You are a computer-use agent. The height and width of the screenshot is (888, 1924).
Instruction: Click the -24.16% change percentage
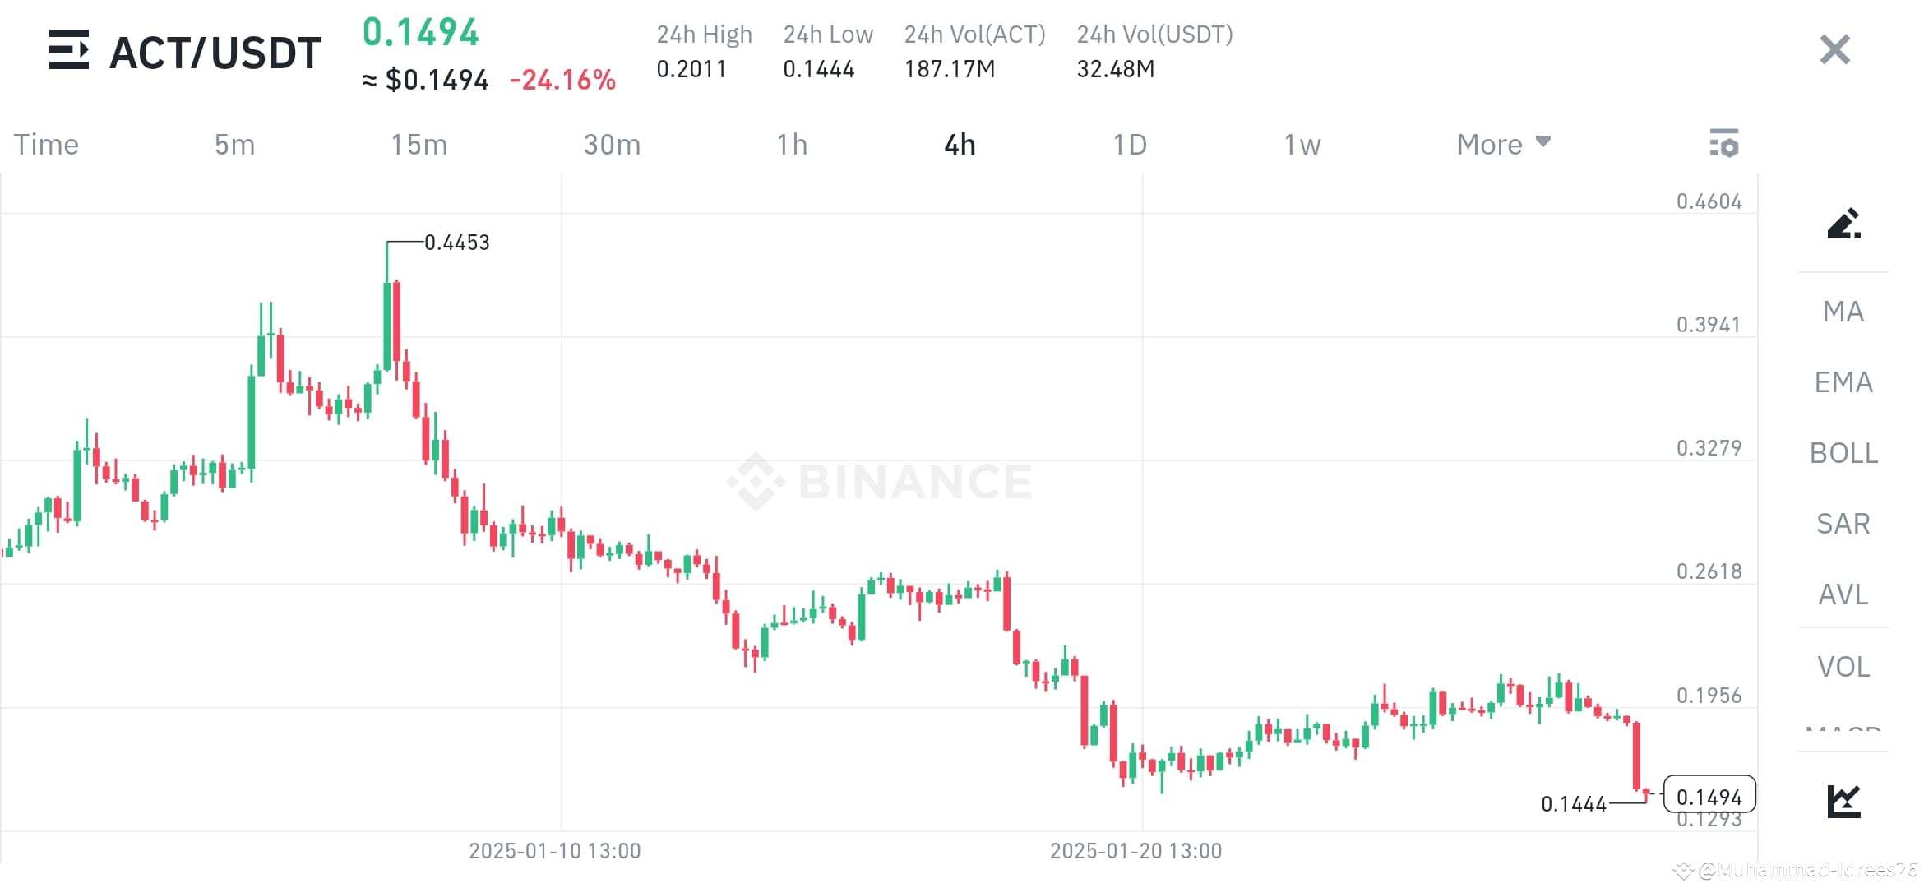pos(562,80)
